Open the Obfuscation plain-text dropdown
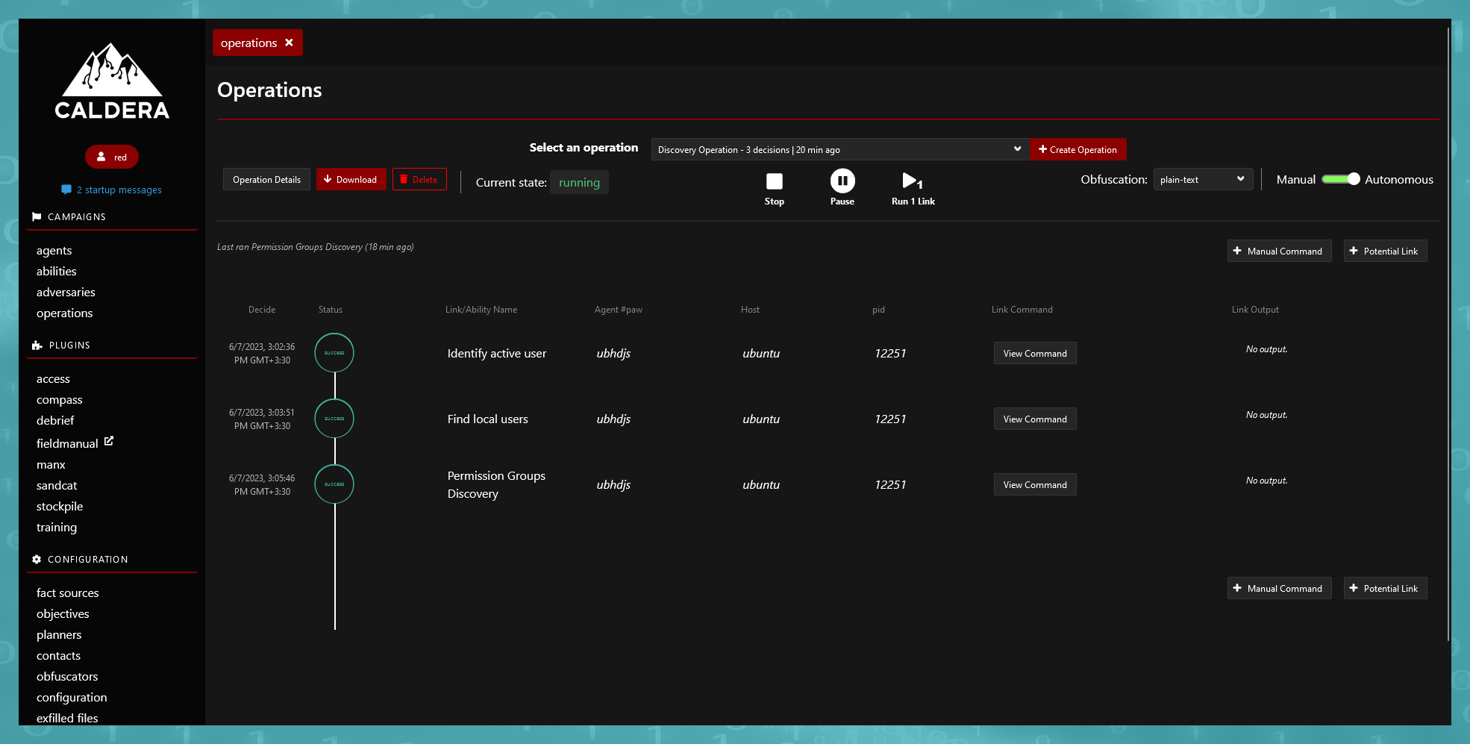Viewport: 1470px width, 744px height. point(1203,179)
